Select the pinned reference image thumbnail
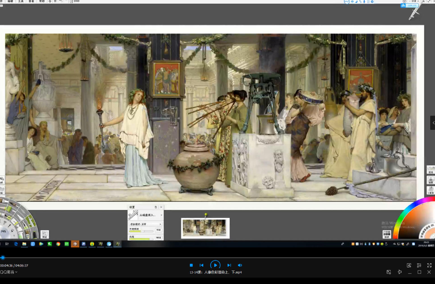Image resolution: width=435 pixels, height=284 pixels. click(205, 228)
